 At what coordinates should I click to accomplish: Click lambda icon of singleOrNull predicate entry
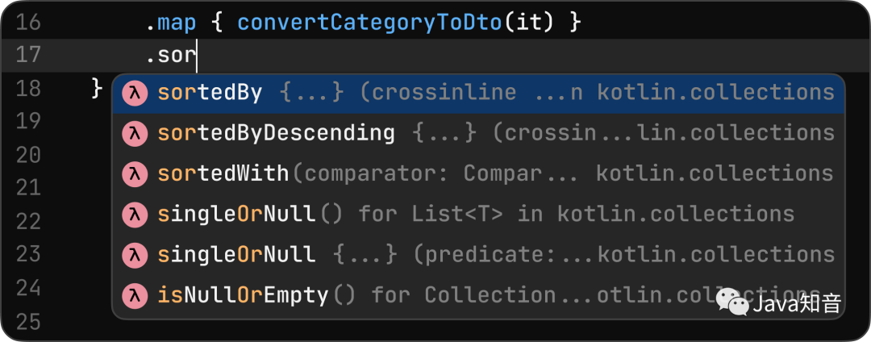click(134, 255)
